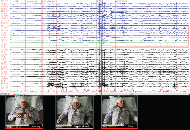
Task: Select the TP10 Pz channel label
Action: click(x=5, y=26)
